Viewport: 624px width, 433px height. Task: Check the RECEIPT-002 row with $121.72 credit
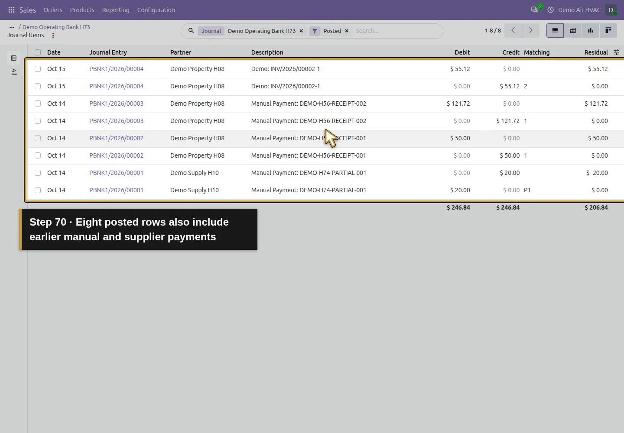pos(38,121)
